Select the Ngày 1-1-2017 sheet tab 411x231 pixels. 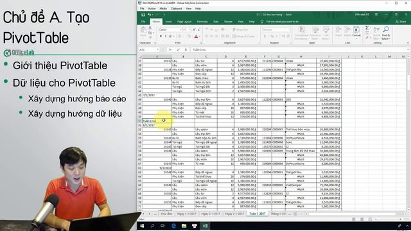(187, 214)
